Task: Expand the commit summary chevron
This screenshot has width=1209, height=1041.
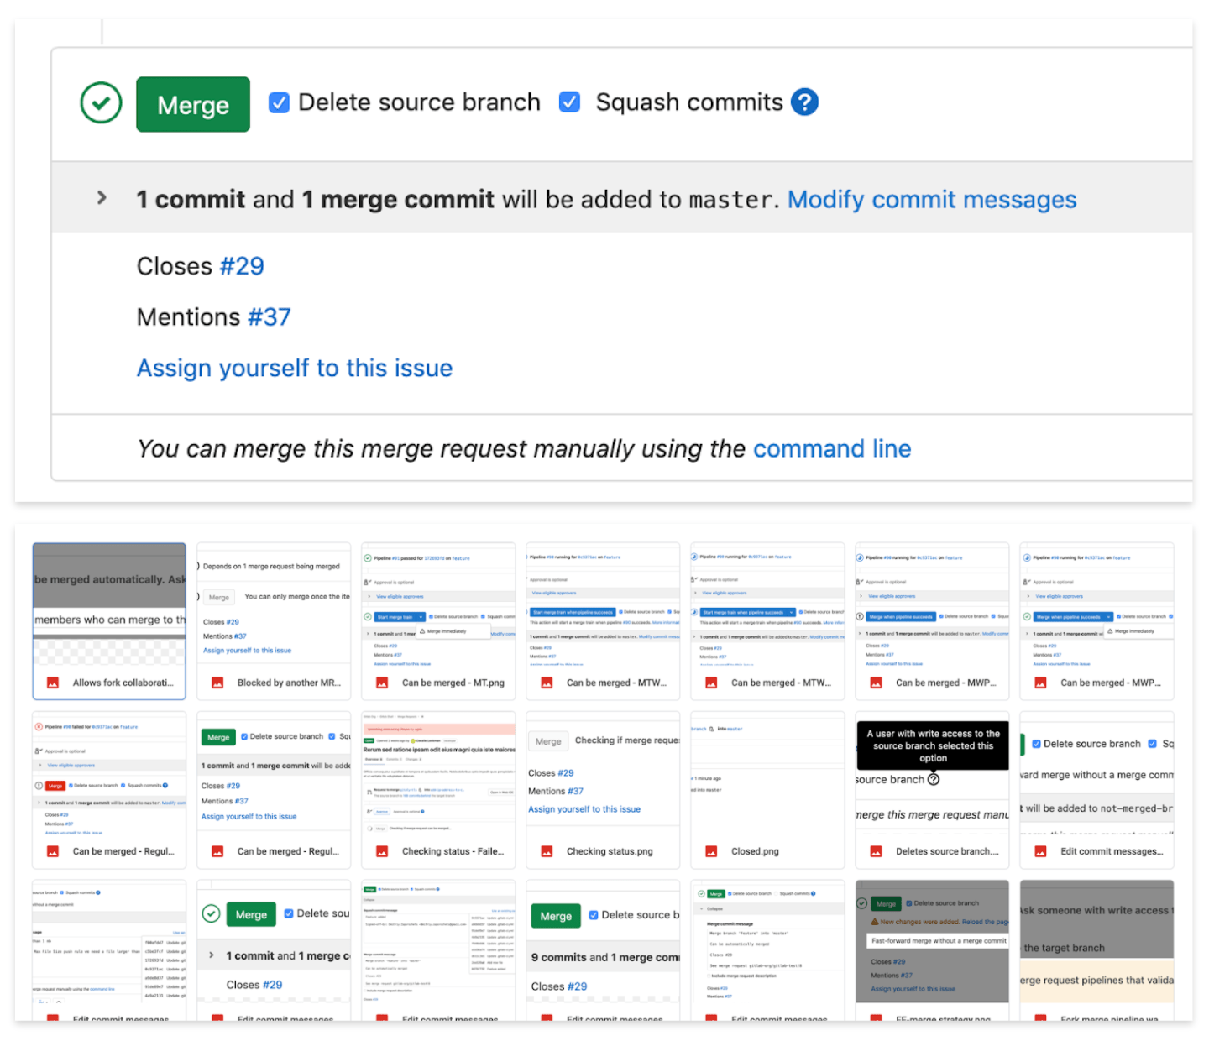Action: tap(102, 198)
